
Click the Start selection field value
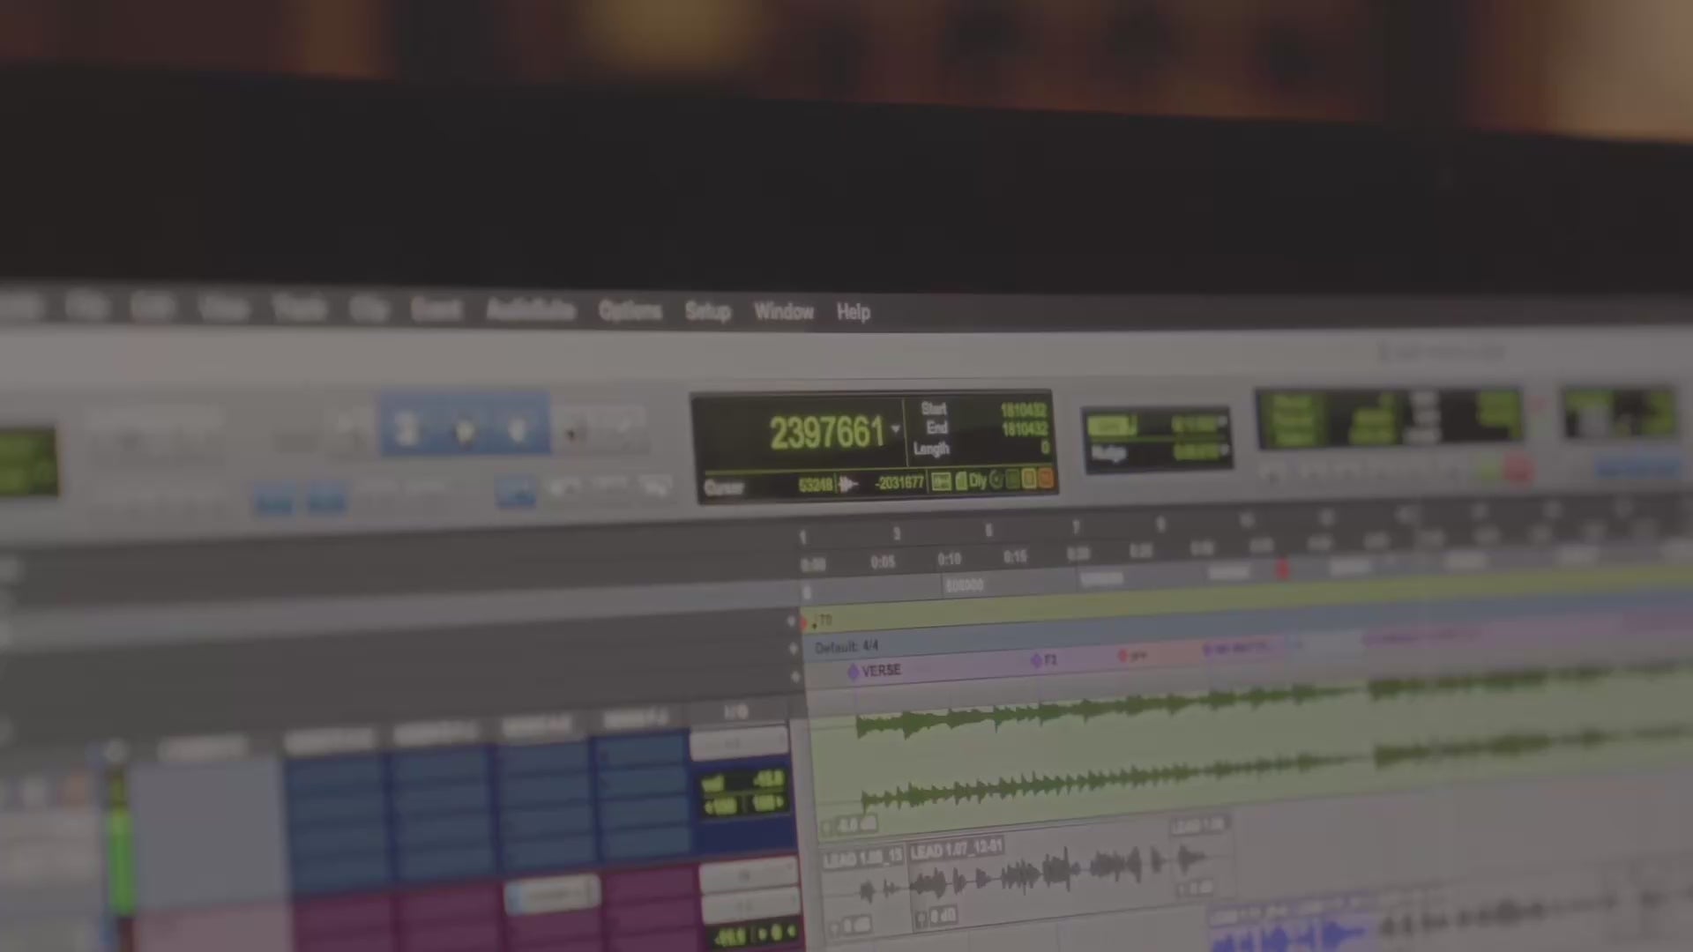[1023, 411]
